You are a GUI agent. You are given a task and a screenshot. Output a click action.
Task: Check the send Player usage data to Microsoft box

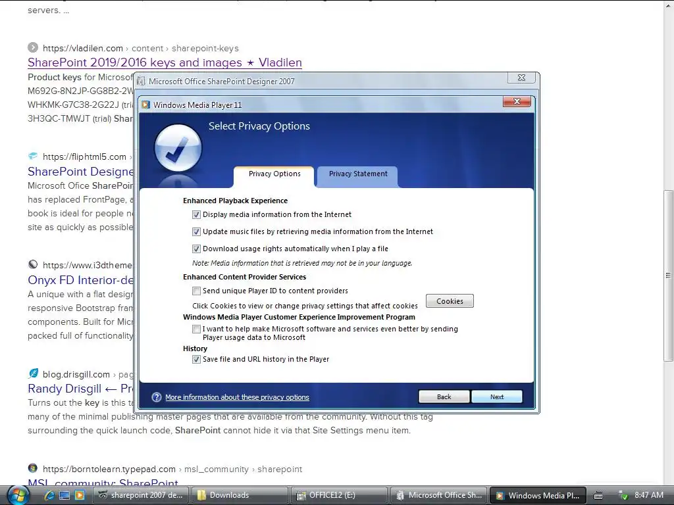pyautogui.click(x=196, y=329)
